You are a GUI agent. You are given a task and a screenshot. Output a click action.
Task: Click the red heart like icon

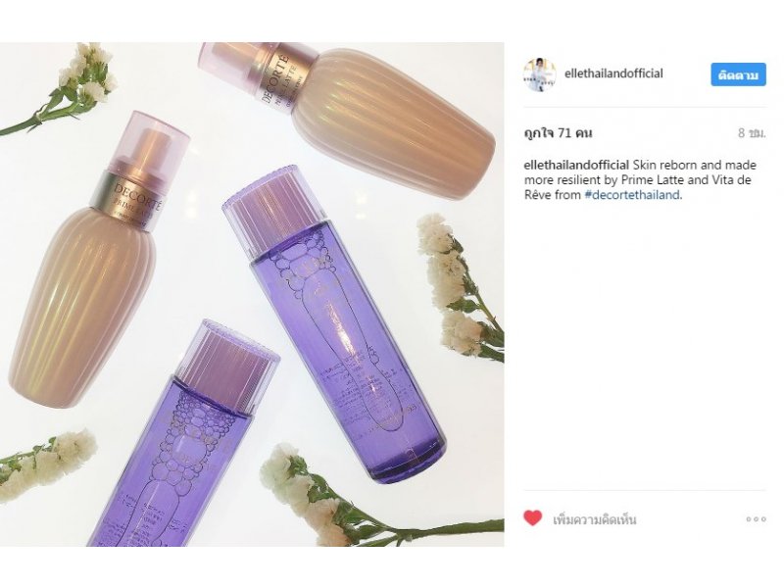532,518
